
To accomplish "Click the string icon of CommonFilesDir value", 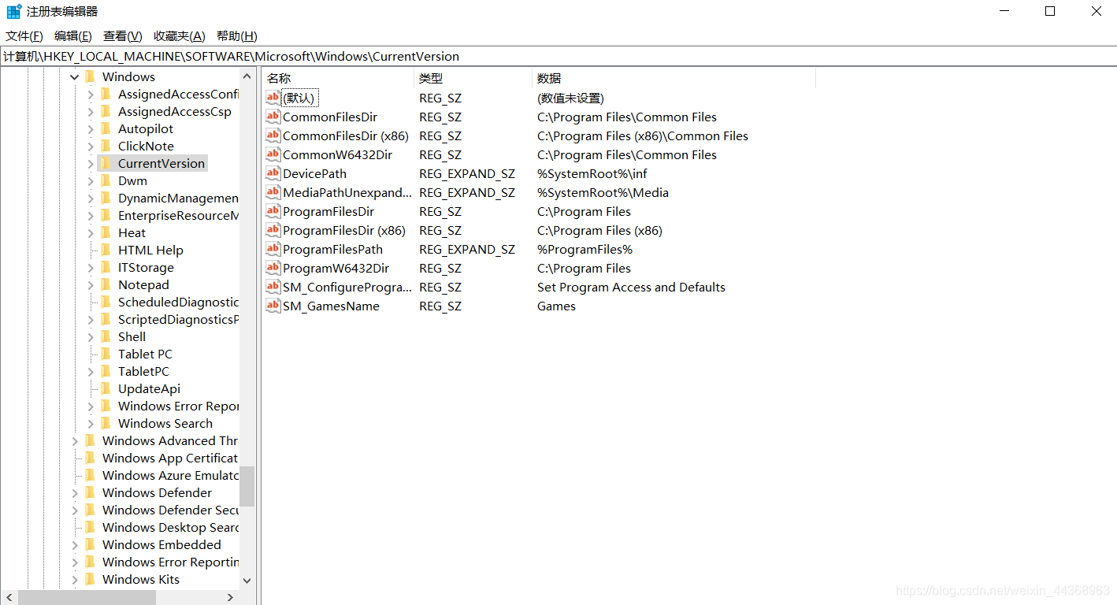I will pos(273,117).
